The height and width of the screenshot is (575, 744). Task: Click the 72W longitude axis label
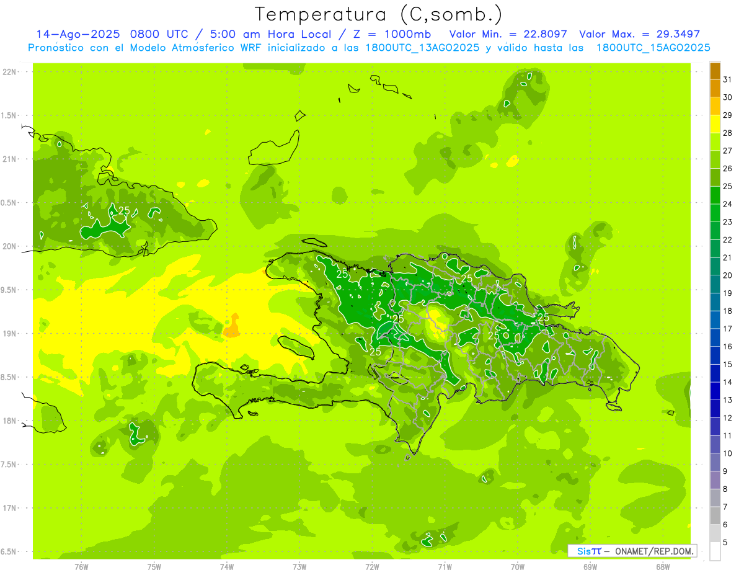[x=372, y=567]
